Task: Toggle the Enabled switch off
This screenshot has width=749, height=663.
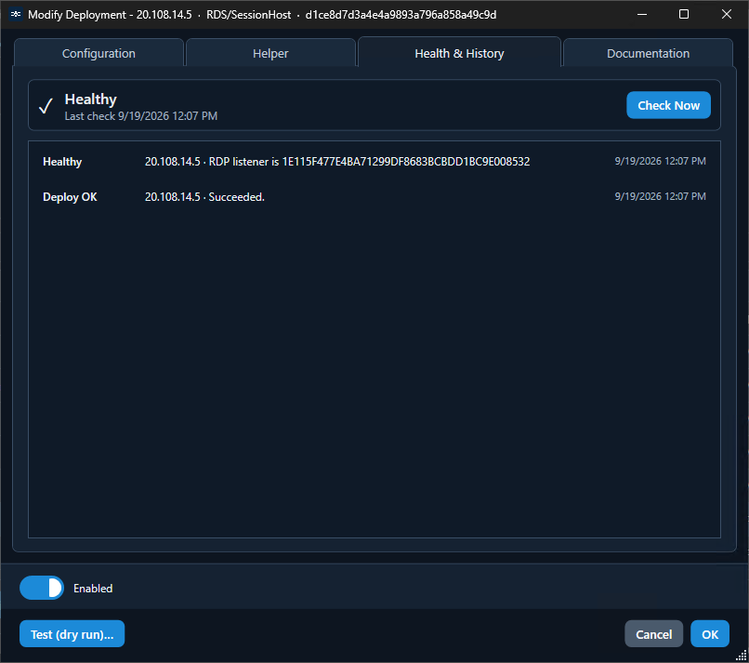Action: [x=42, y=588]
